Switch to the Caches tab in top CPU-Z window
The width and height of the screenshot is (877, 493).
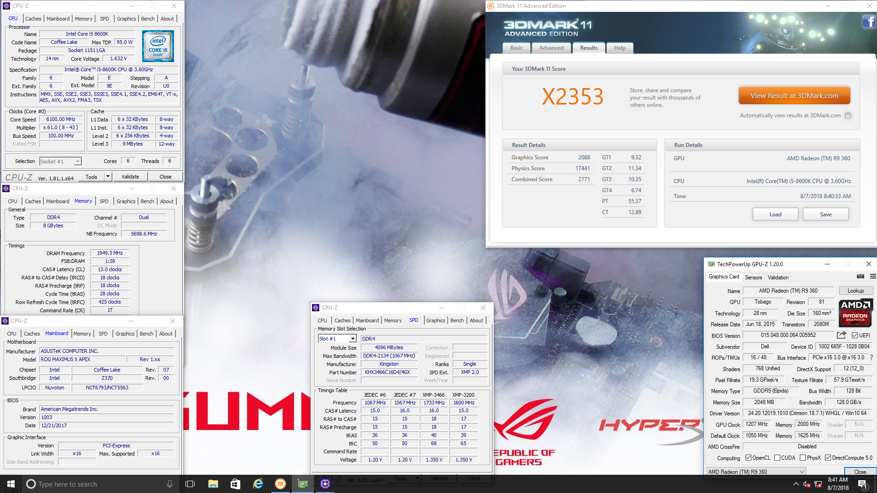coord(33,19)
